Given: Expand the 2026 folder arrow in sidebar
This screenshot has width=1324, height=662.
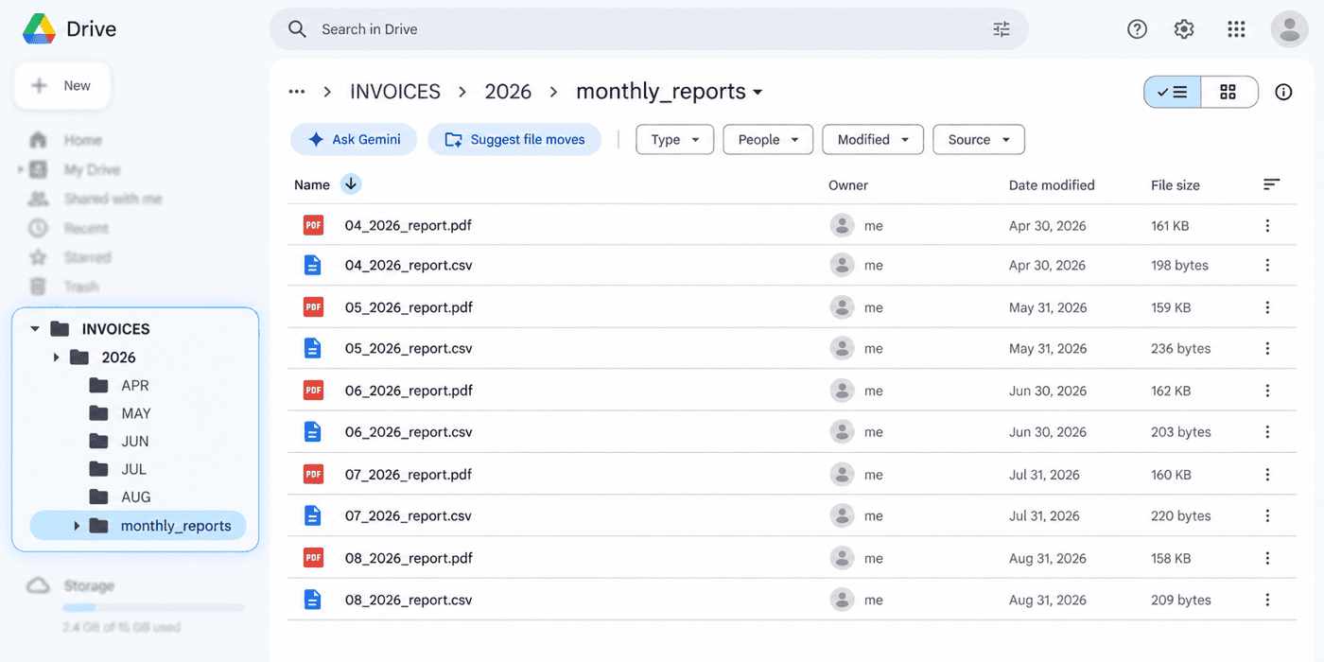Looking at the screenshot, I should (x=57, y=357).
